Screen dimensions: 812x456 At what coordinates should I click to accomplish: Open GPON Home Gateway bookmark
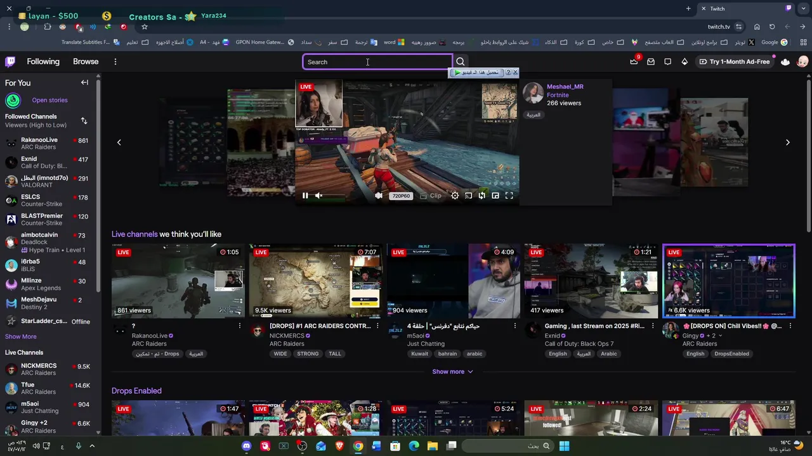pyautogui.click(x=265, y=42)
